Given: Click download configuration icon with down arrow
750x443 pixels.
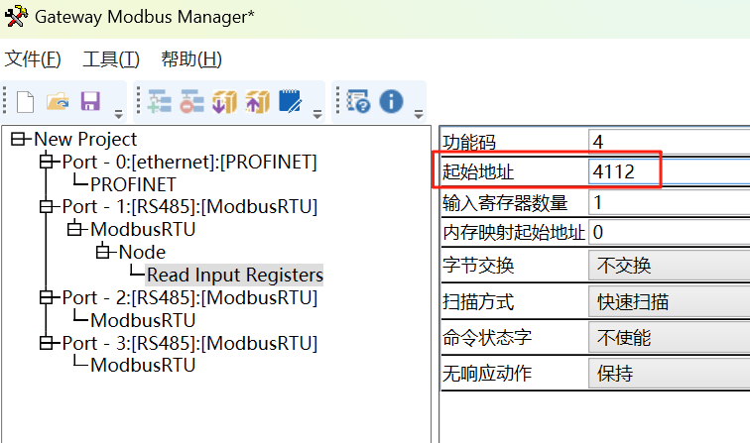Looking at the screenshot, I should click(224, 101).
